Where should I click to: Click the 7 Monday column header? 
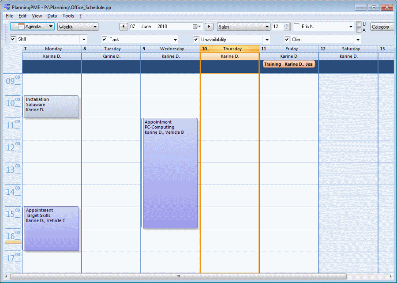click(52, 49)
